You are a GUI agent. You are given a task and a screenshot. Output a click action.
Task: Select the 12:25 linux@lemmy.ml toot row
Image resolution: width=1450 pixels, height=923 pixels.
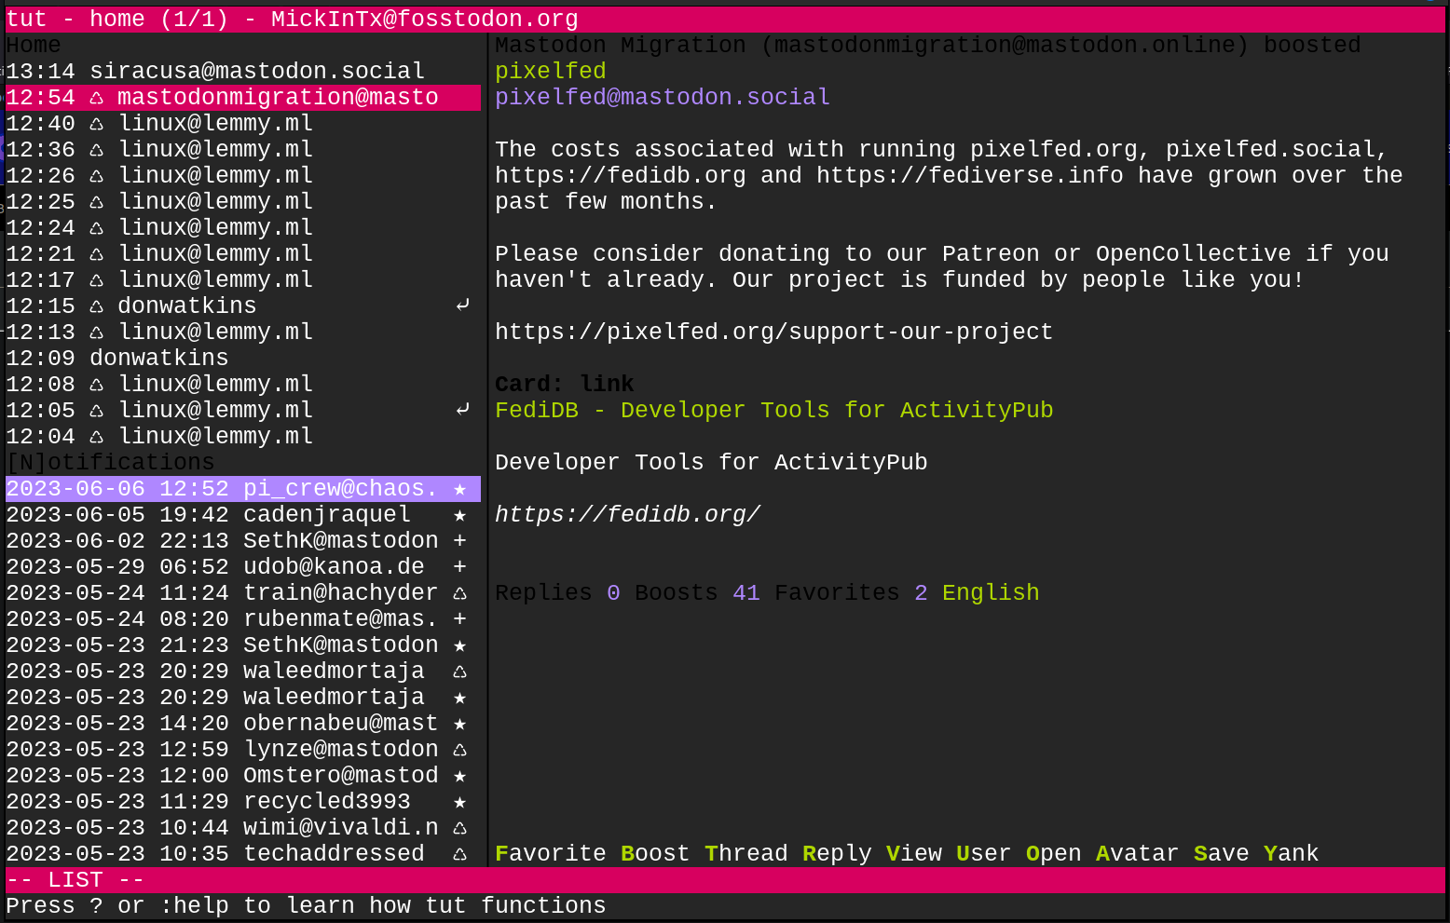[x=243, y=202]
